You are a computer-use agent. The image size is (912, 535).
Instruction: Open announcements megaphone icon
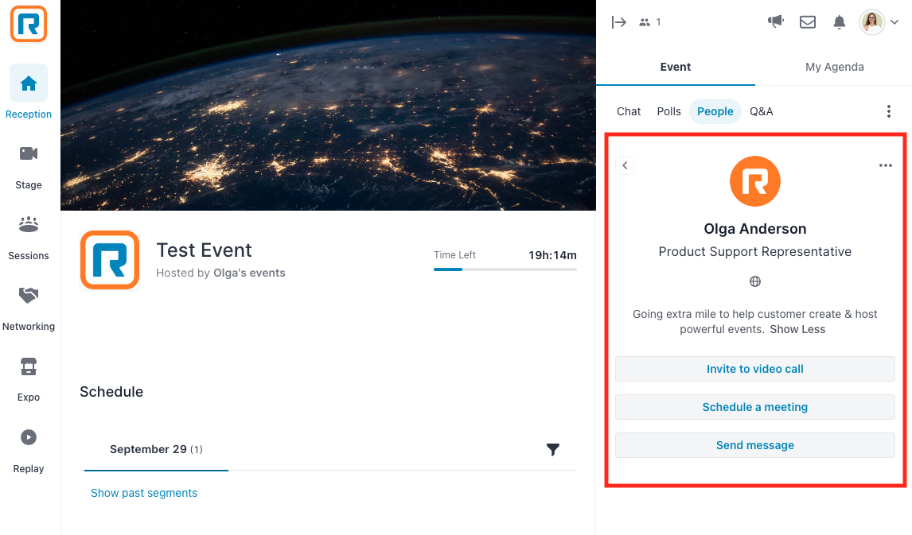click(x=775, y=22)
